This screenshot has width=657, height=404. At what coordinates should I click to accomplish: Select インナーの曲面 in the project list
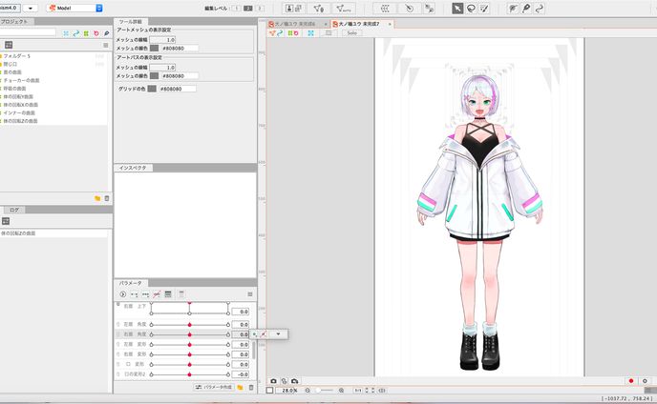coord(19,113)
